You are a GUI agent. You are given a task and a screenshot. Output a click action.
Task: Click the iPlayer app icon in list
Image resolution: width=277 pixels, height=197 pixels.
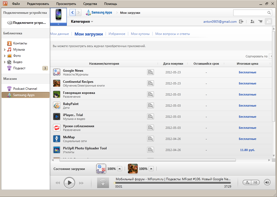[57, 117]
